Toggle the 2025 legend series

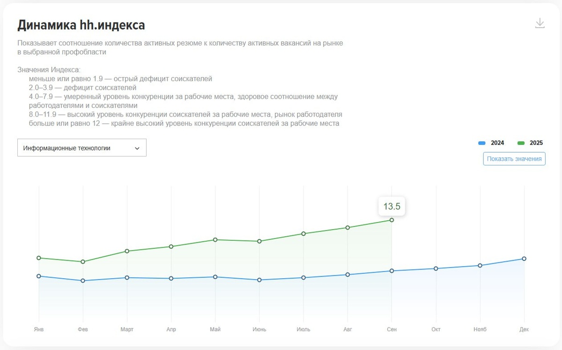(530, 143)
